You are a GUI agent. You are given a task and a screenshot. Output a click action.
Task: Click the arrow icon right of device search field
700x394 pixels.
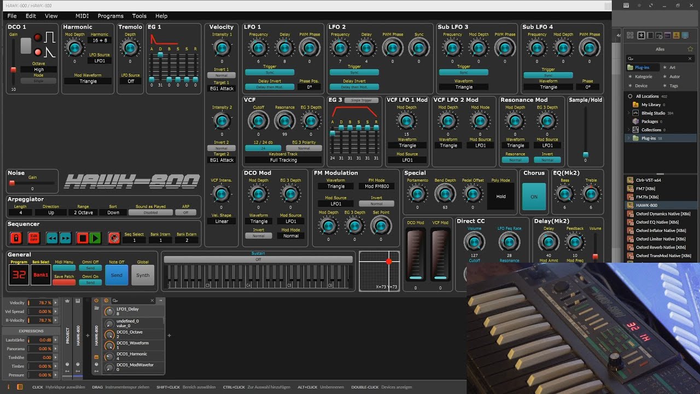(x=160, y=300)
